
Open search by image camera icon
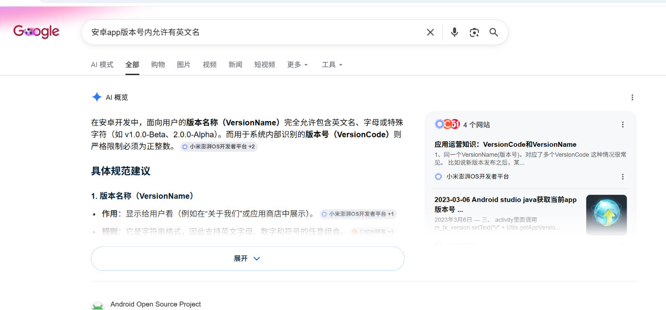(474, 32)
